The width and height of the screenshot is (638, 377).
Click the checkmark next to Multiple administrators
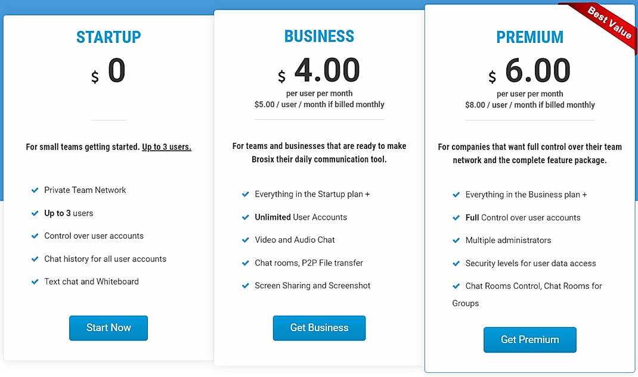(456, 241)
